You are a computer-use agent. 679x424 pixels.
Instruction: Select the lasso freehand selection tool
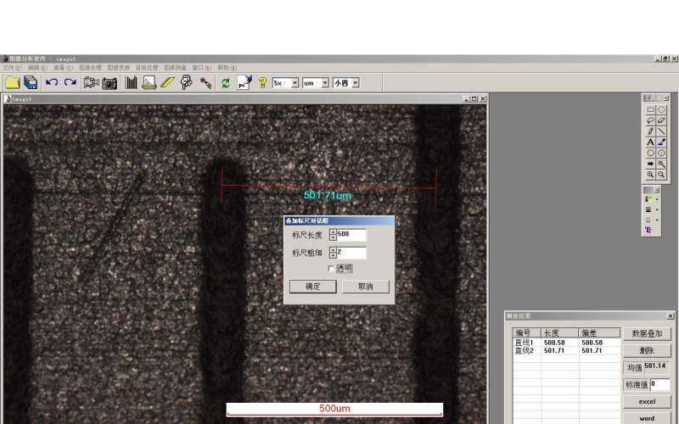(650, 120)
